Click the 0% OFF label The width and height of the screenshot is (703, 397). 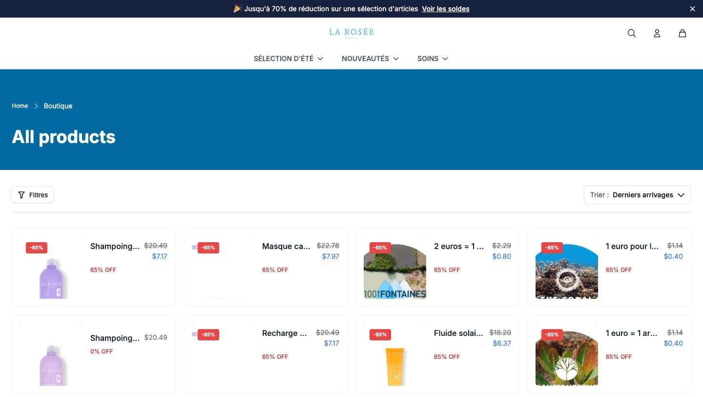point(102,351)
